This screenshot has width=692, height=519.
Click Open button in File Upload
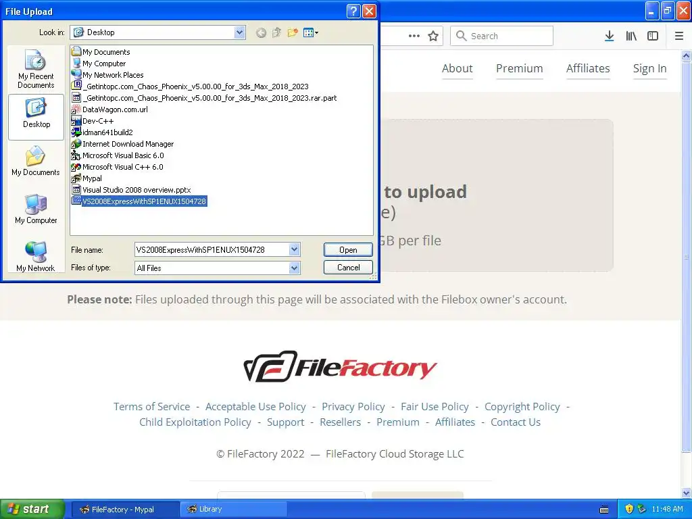click(x=348, y=250)
